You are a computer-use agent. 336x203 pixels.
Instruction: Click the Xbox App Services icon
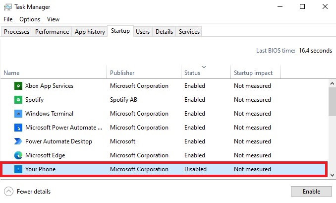[18, 86]
